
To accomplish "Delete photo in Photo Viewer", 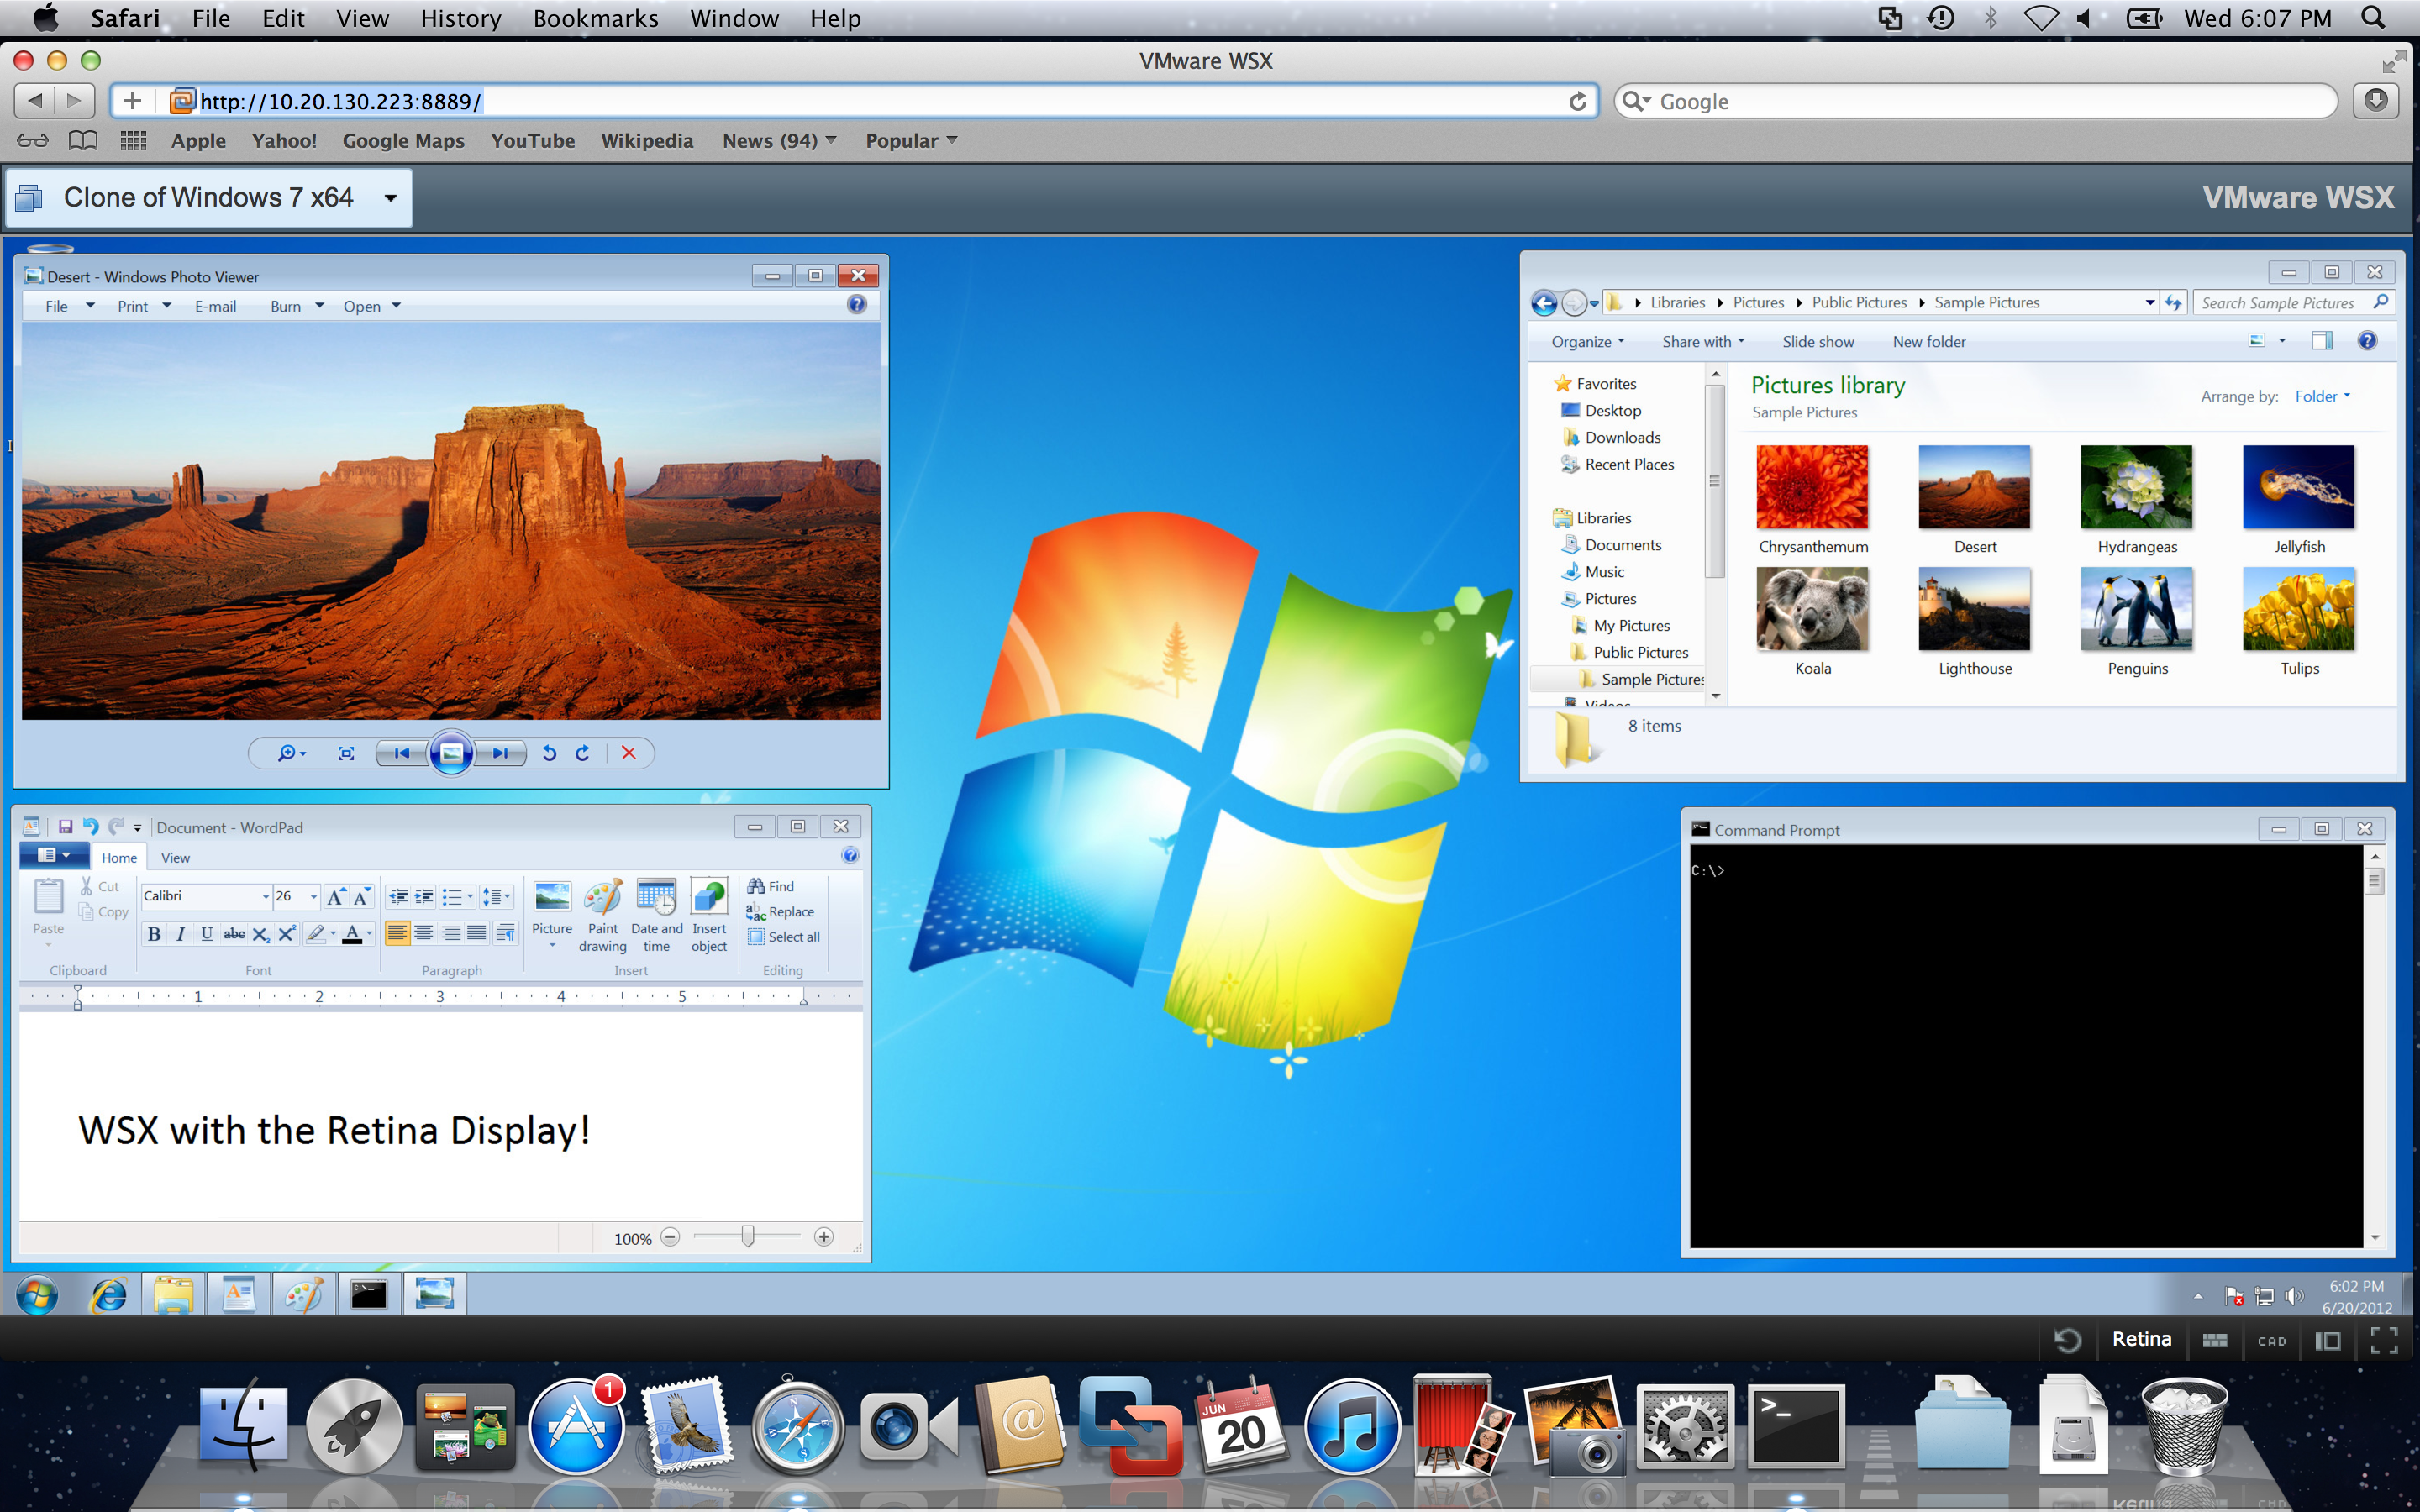I will [x=629, y=753].
